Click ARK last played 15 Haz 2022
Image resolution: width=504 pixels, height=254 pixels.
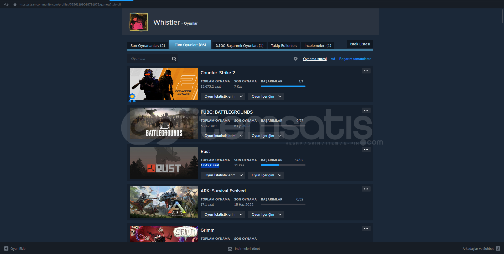pos(244,205)
